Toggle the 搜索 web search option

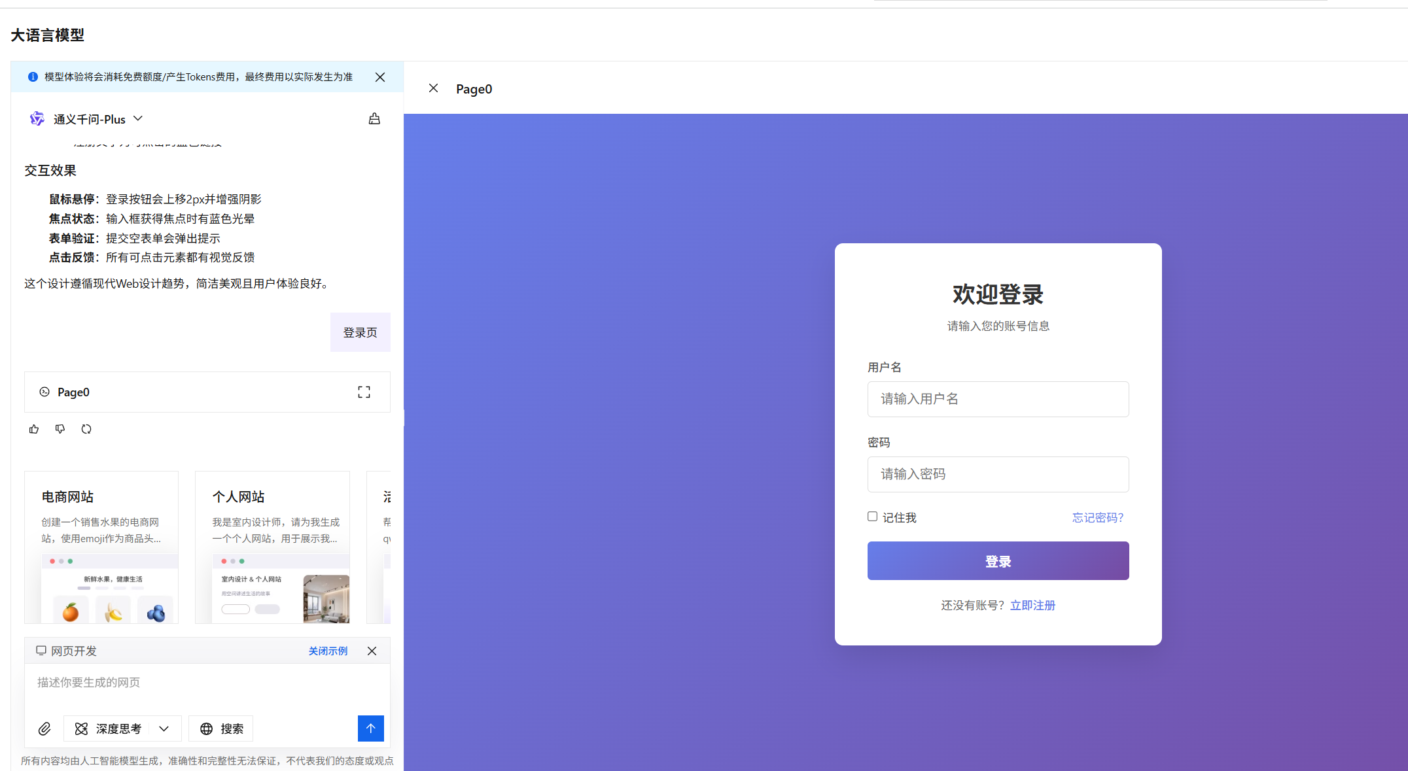[x=221, y=728]
